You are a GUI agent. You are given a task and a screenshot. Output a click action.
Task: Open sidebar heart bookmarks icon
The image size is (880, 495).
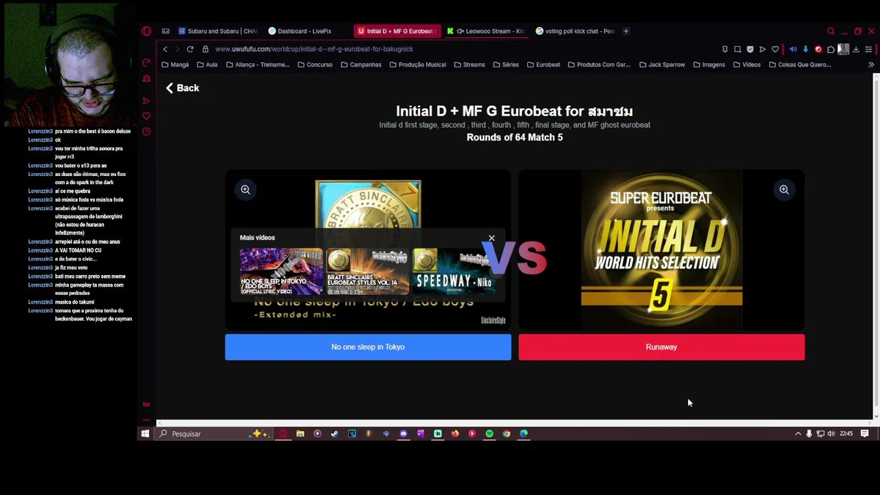point(146,116)
